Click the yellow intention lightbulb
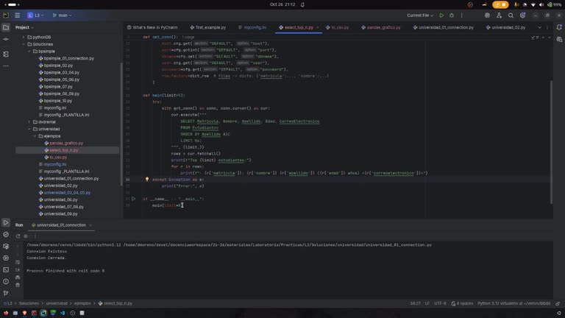 tap(147, 179)
